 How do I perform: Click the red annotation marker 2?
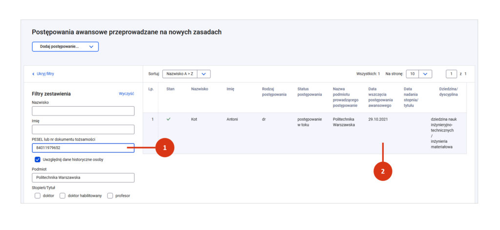click(x=383, y=171)
